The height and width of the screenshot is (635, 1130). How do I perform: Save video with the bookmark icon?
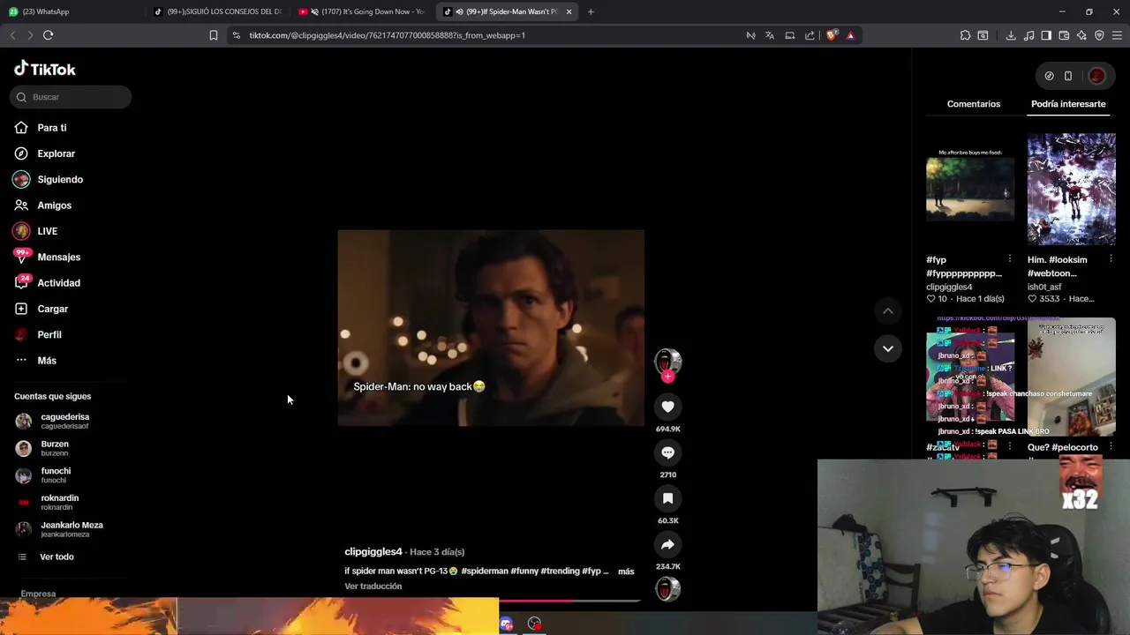tap(667, 498)
